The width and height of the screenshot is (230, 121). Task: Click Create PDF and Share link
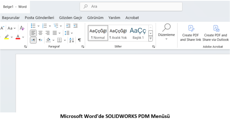[x=190, y=33]
